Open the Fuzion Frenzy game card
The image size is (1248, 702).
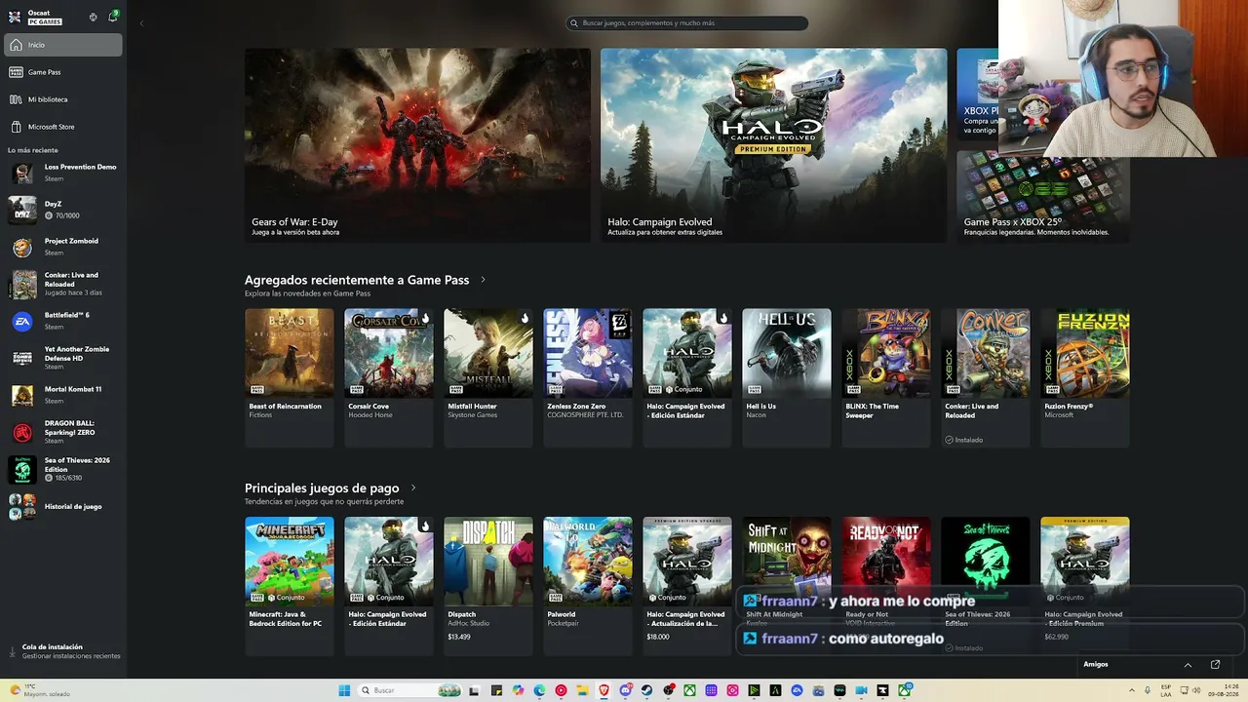coord(1084,378)
